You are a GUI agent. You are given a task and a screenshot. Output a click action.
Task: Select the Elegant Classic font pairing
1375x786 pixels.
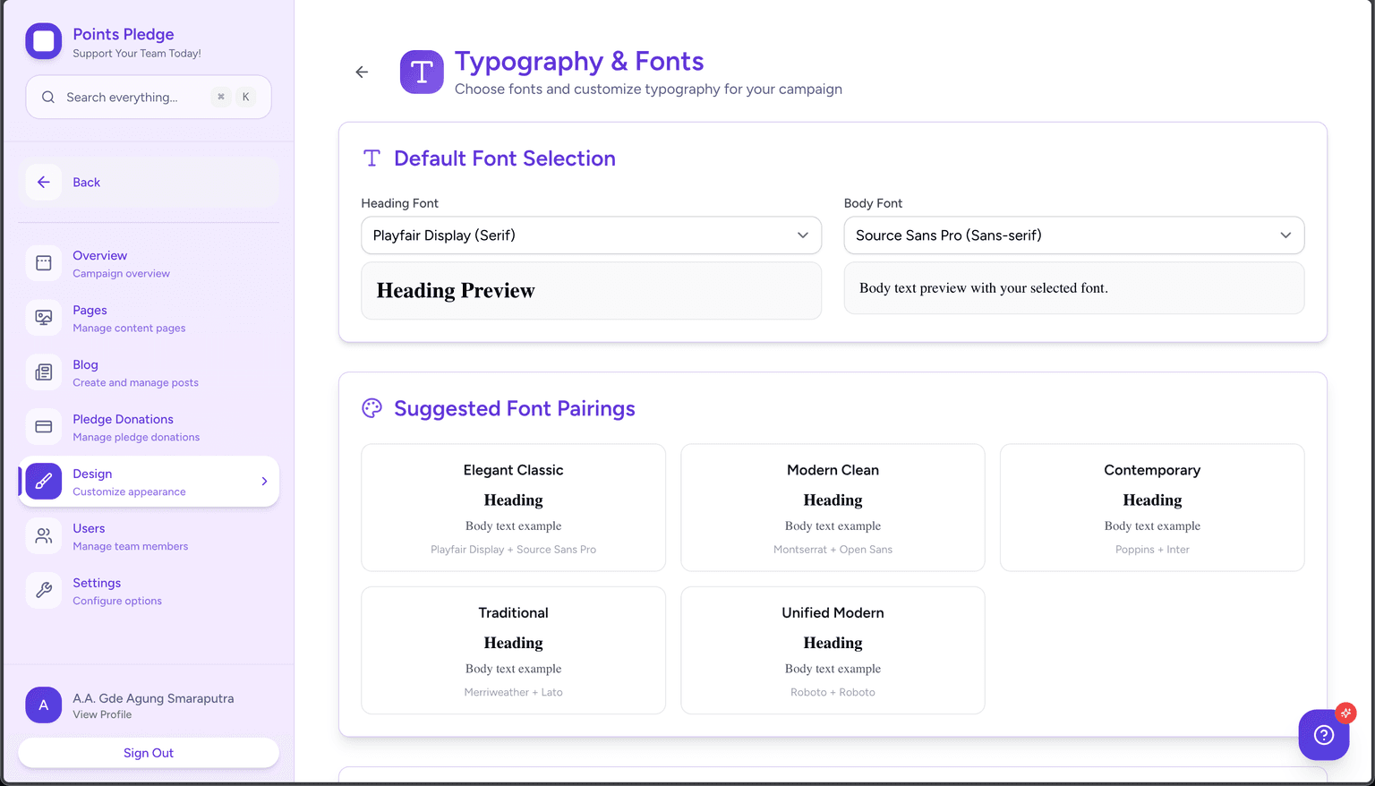pos(513,508)
